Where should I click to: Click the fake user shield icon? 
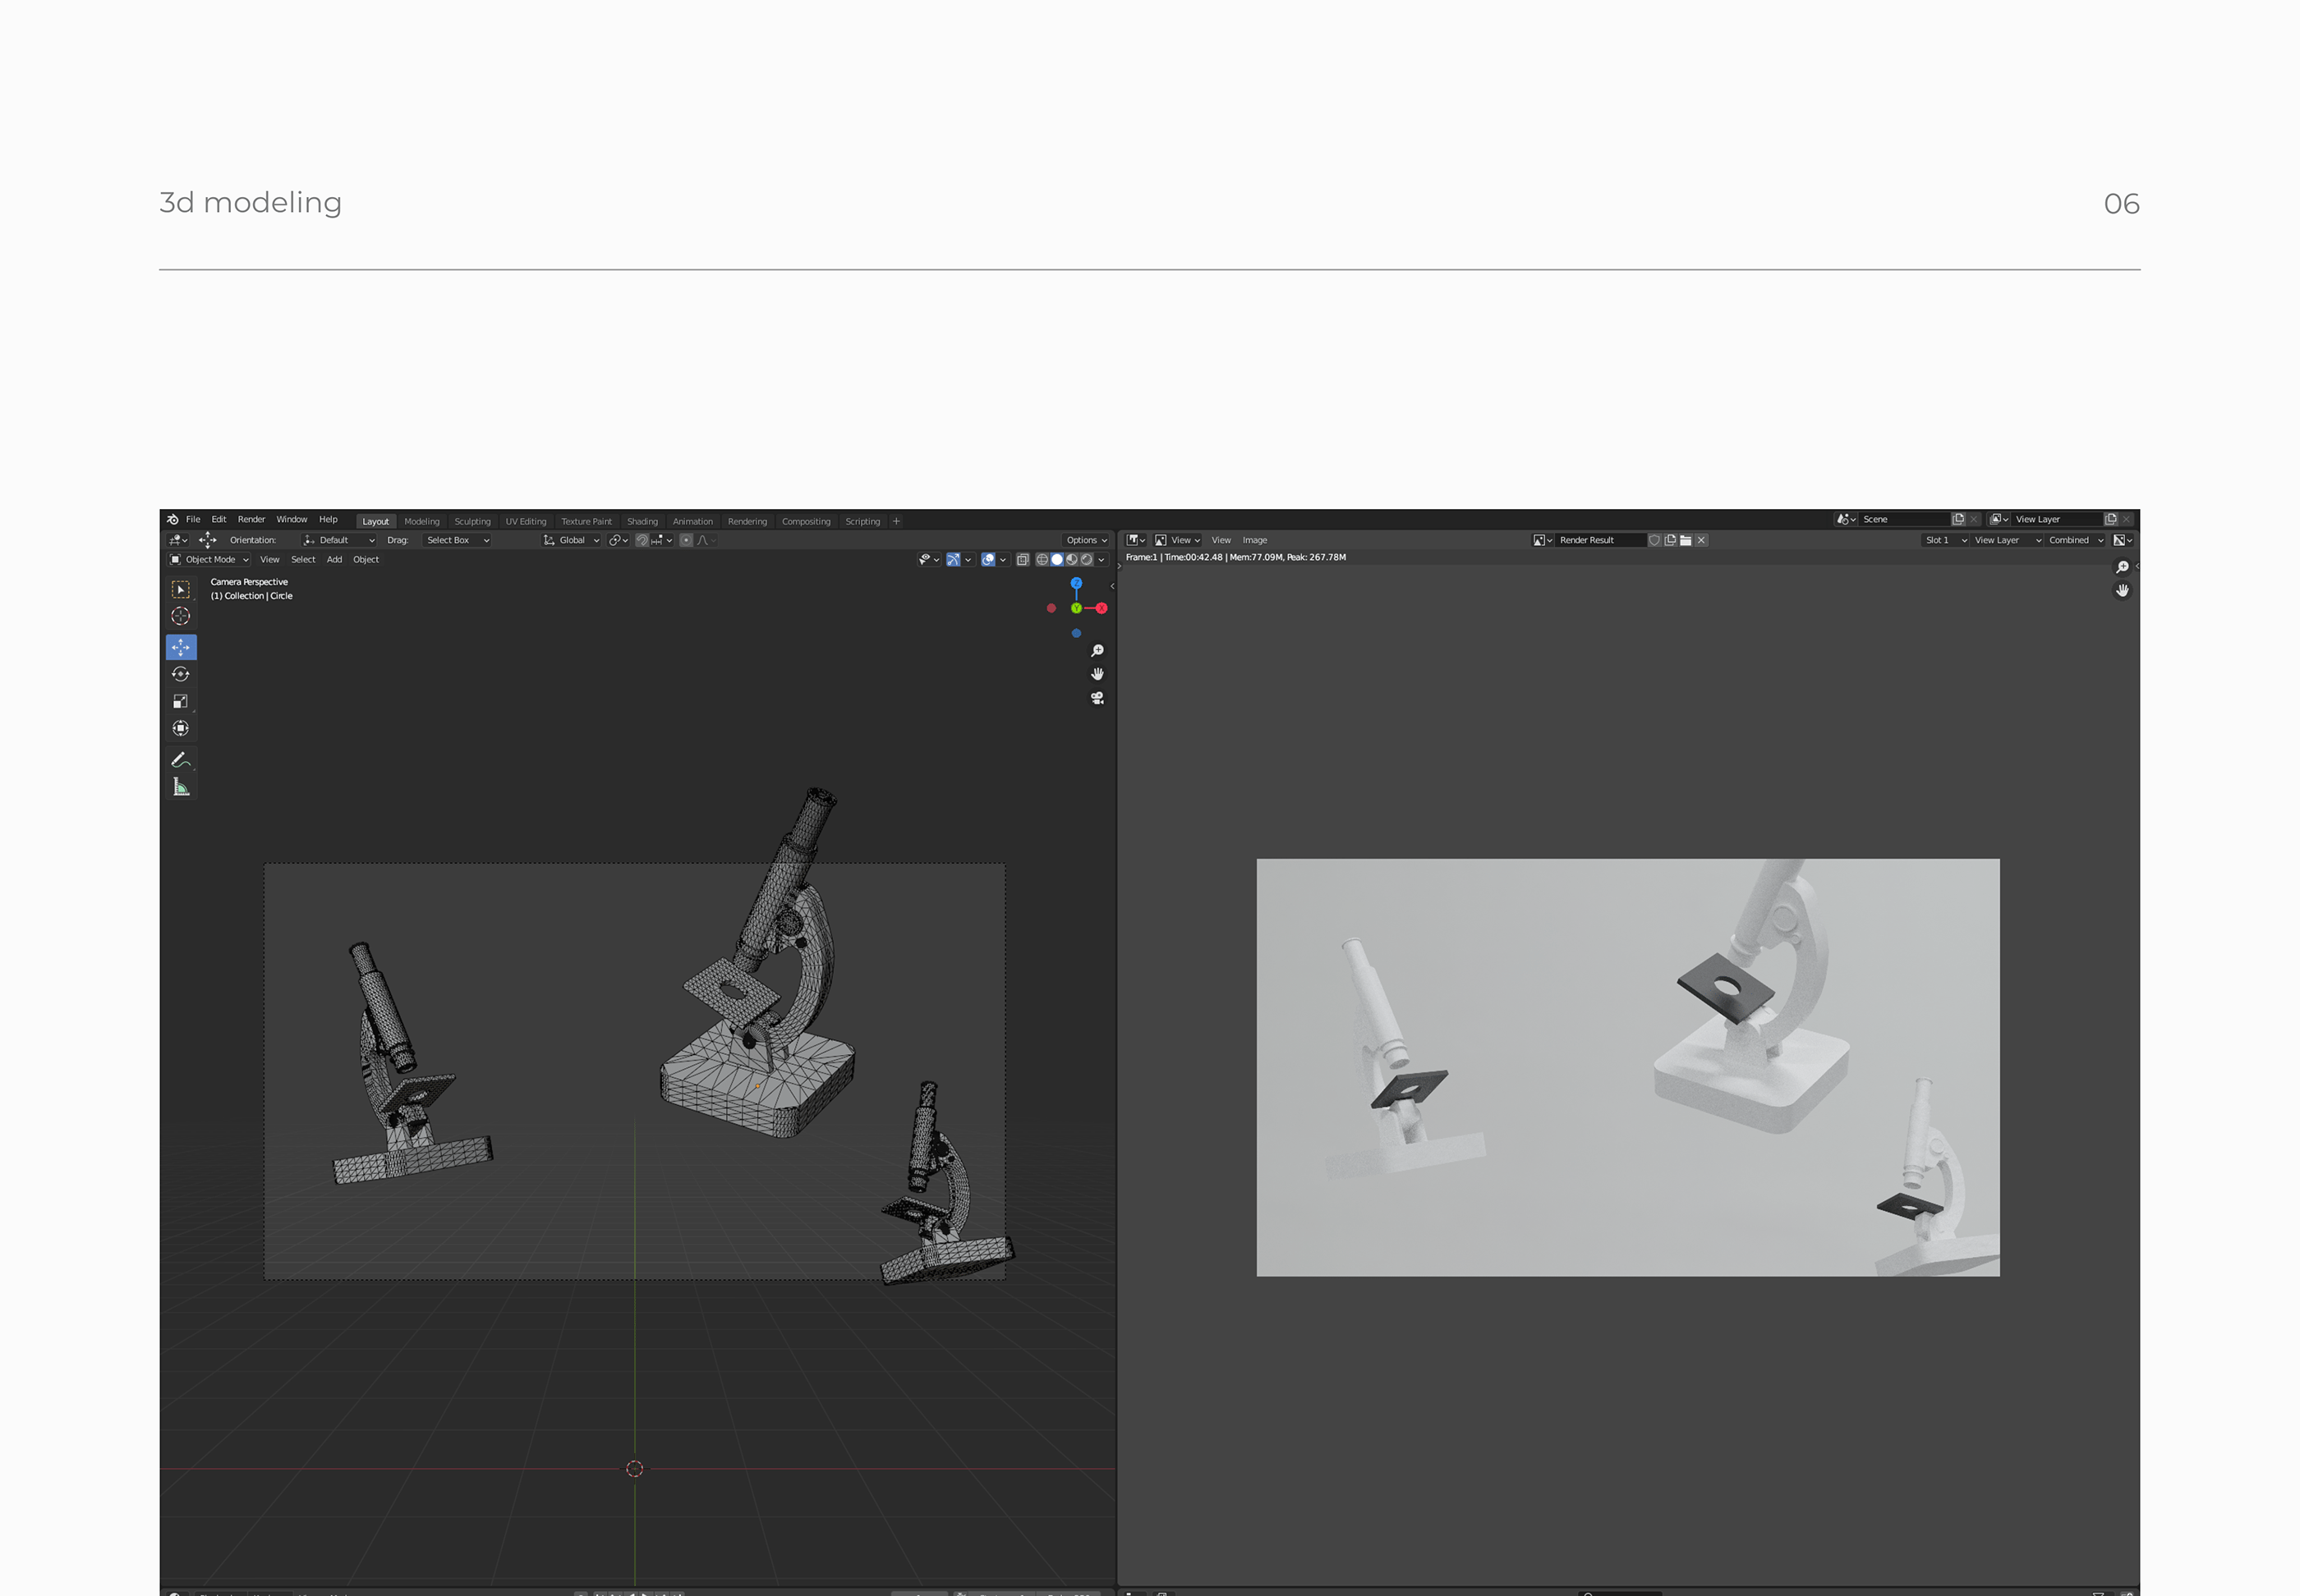coord(1654,540)
